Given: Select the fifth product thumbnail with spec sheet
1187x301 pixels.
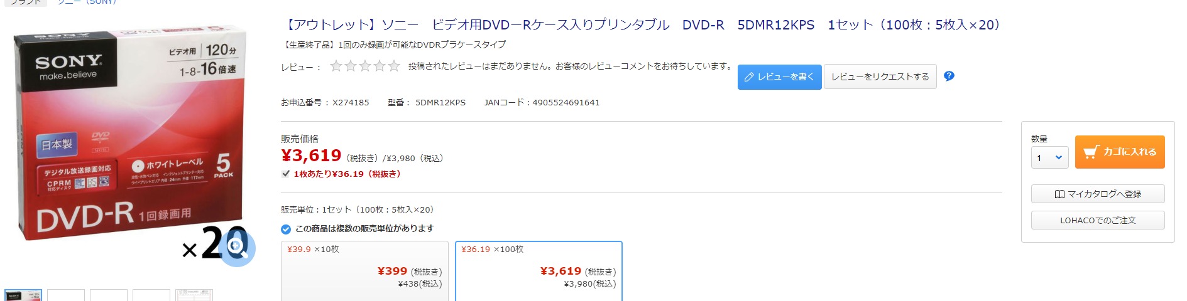Looking at the screenshot, I should (x=194, y=295).
